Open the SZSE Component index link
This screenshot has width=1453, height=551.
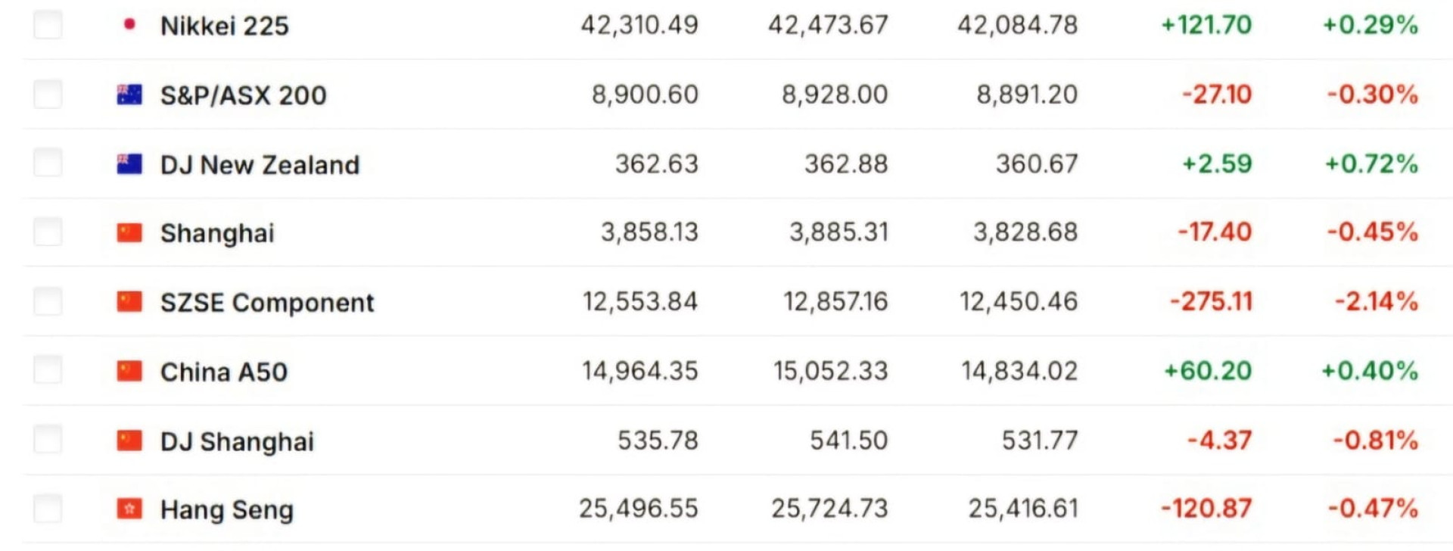click(x=267, y=303)
